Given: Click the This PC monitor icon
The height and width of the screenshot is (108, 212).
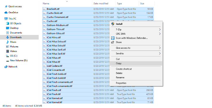Looking at the screenshot, I should 6,18.
